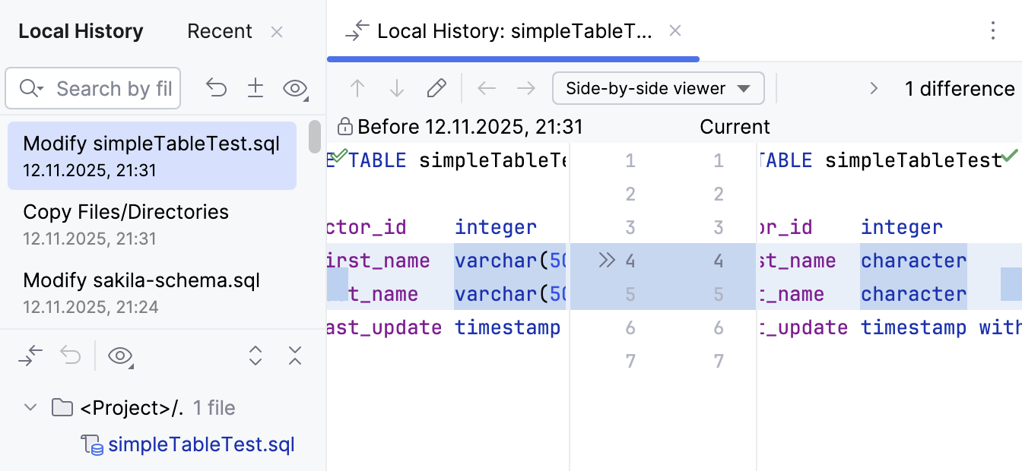Collapse the <Project>/. tree node
1022x471 pixels.
31,408
